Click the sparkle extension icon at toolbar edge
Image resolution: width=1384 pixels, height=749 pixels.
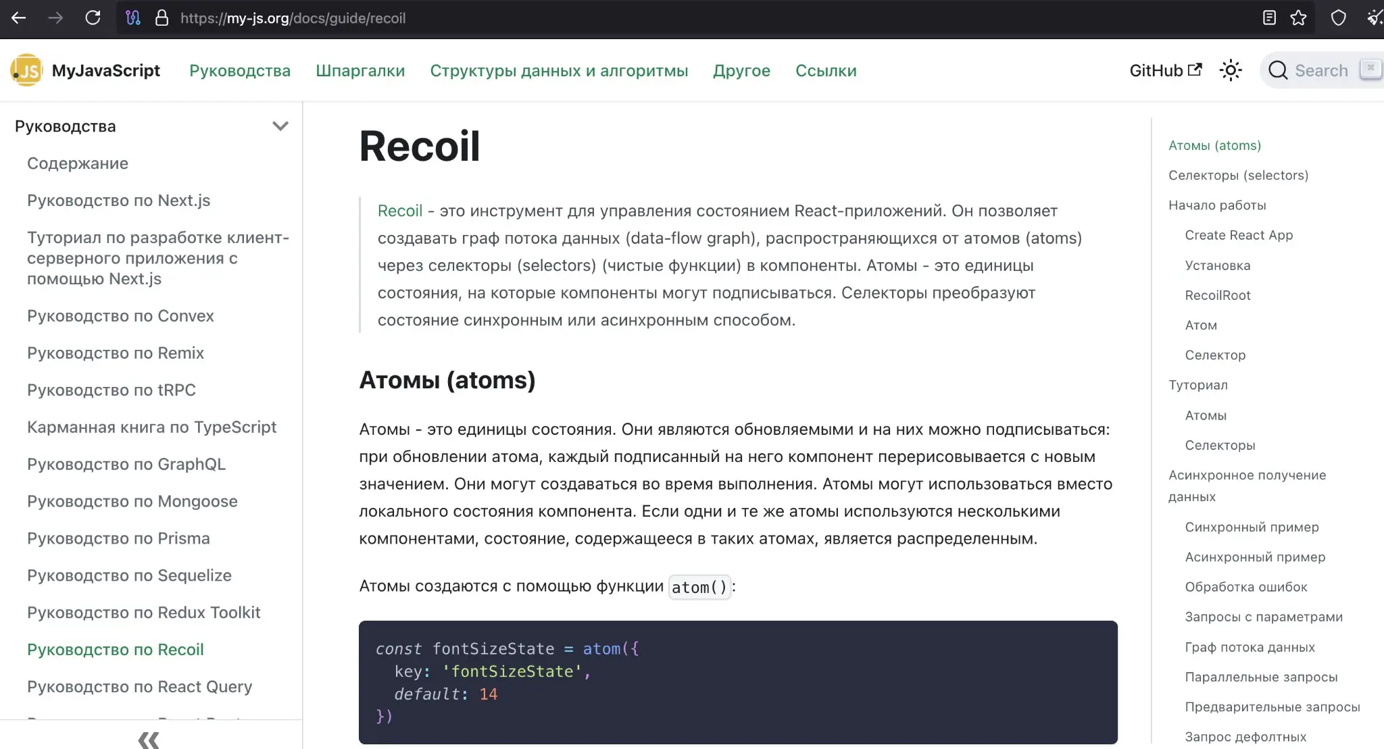1375,18
